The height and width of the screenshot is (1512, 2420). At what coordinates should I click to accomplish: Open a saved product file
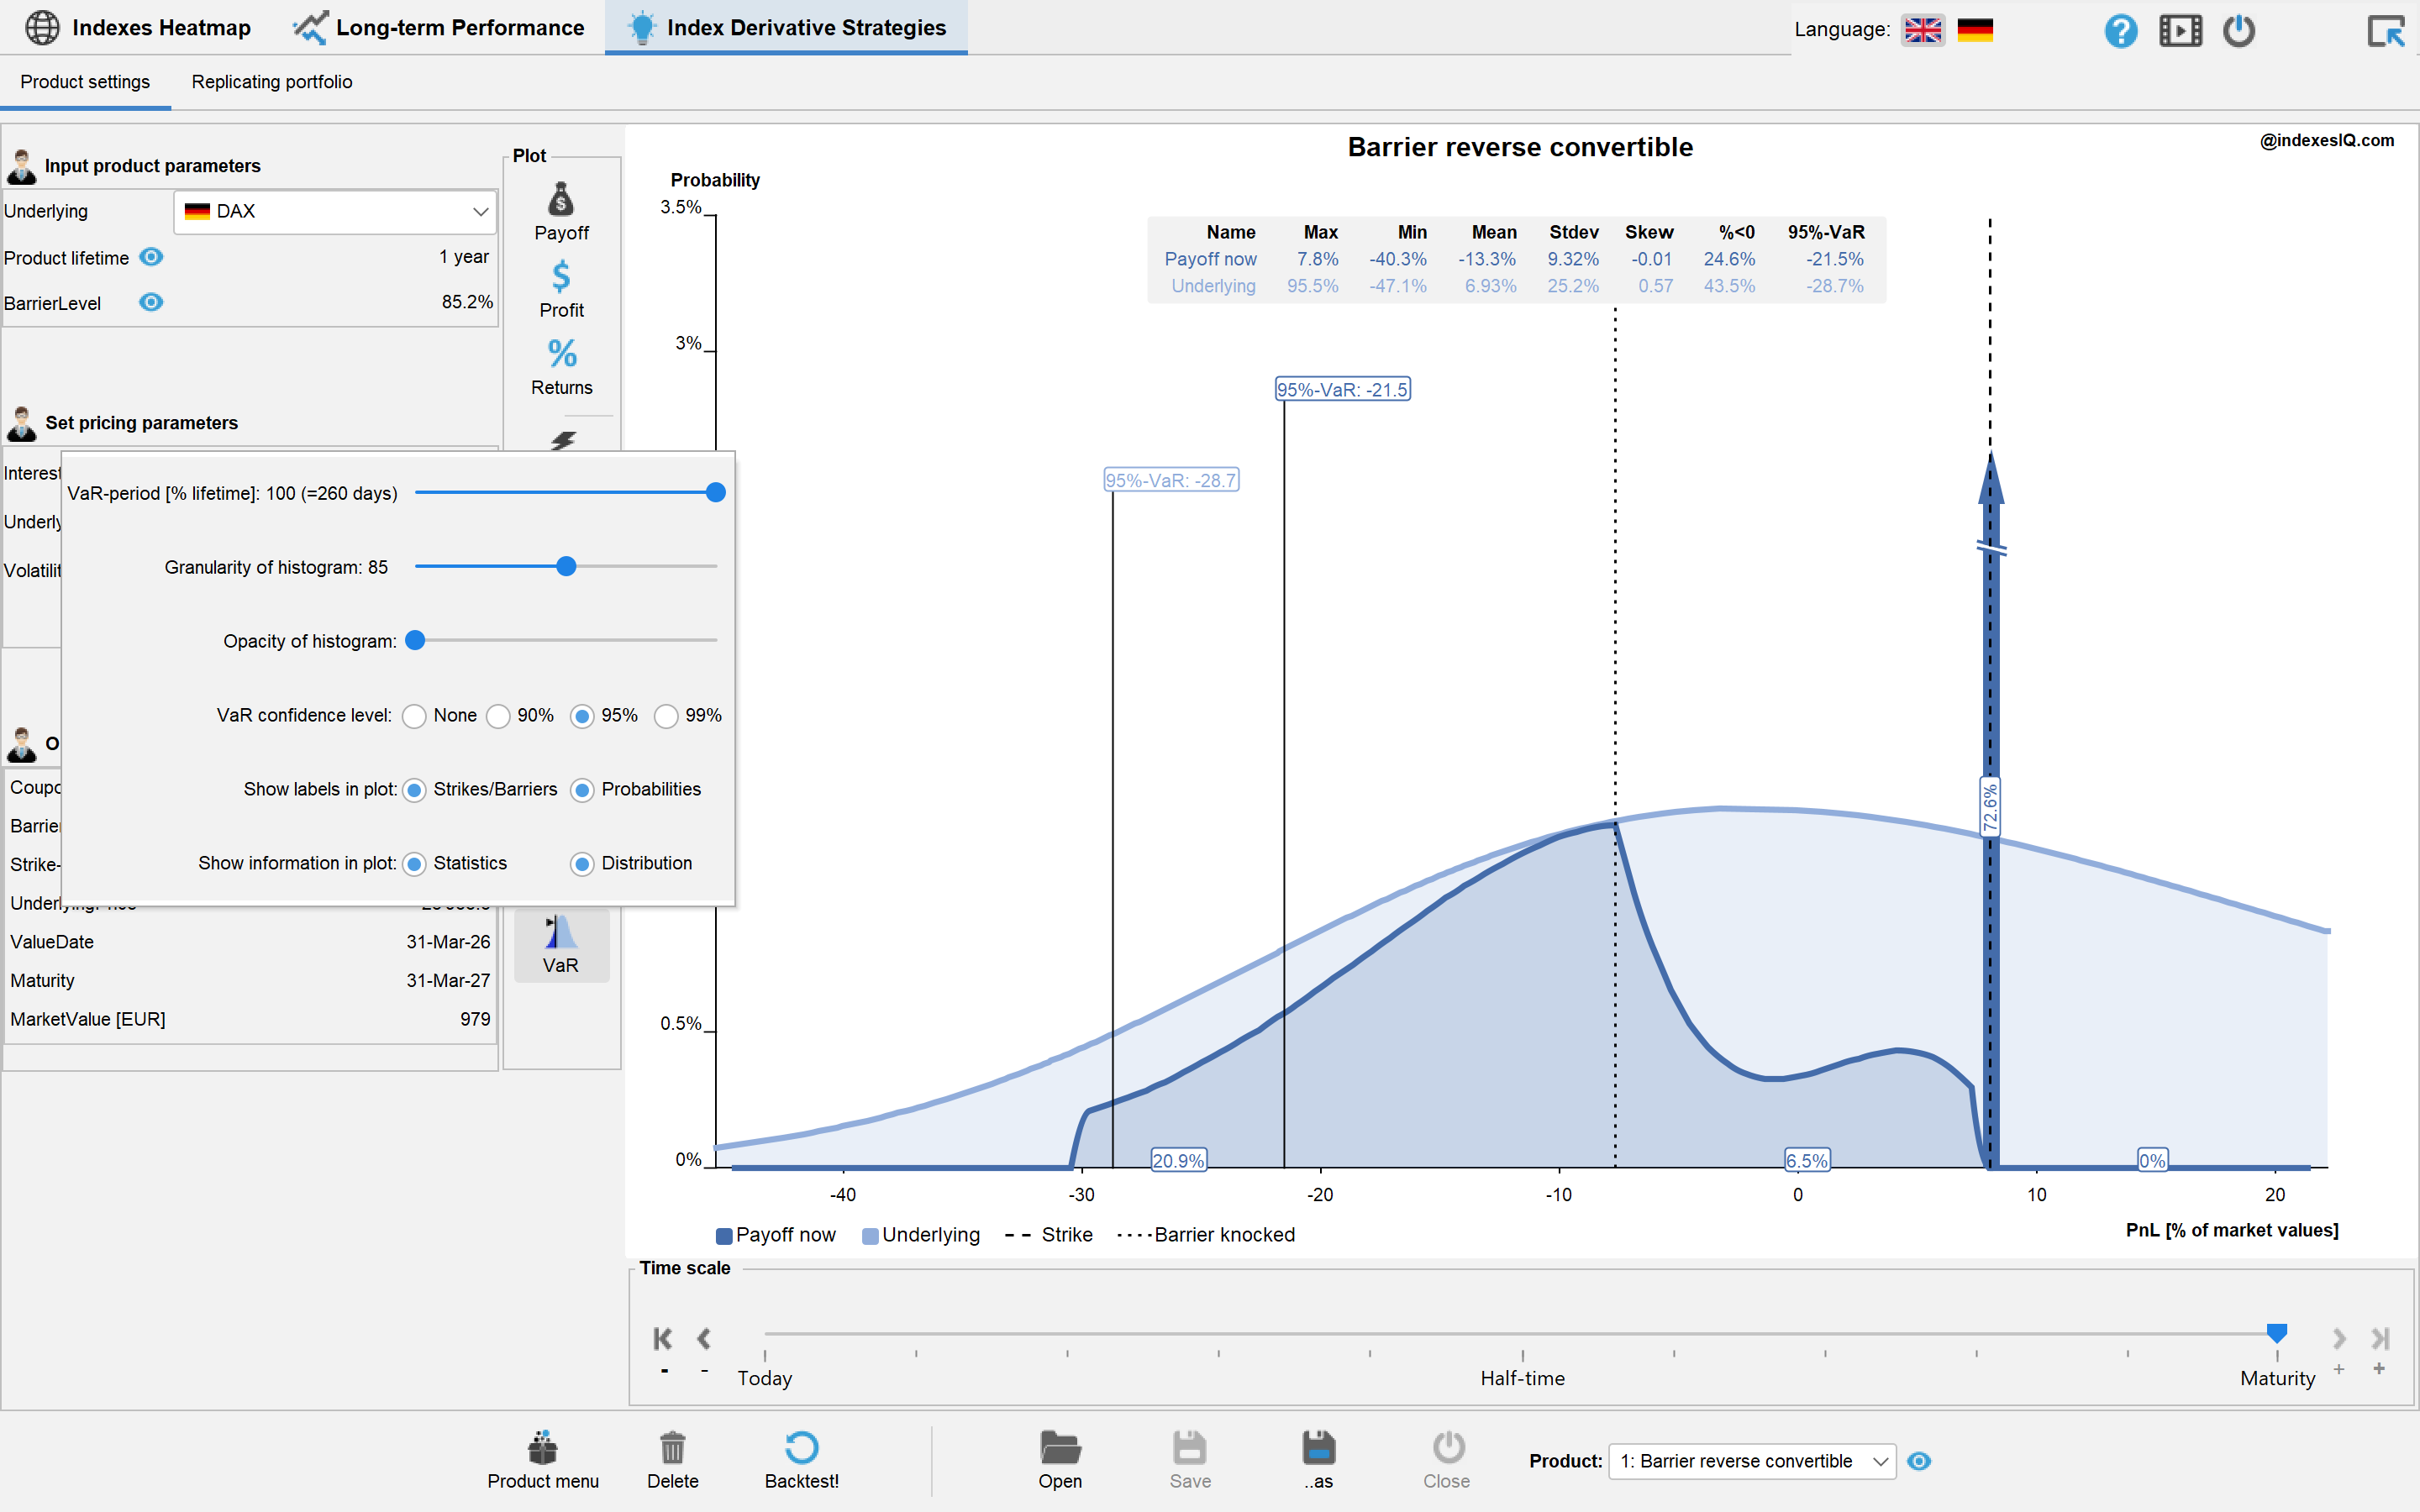coord(1060,1460)
